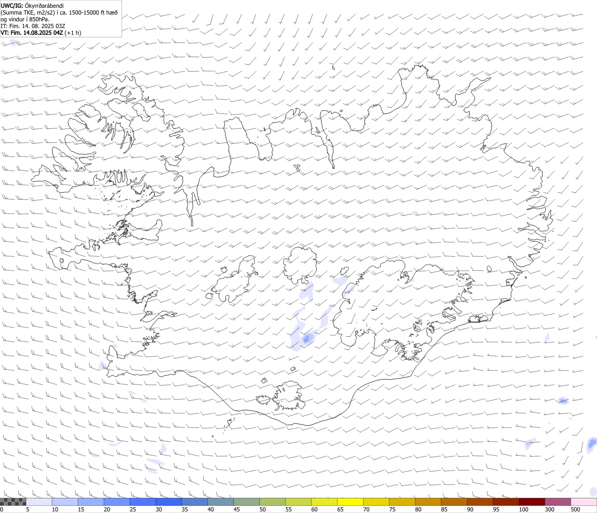
Task: Select the legend label '500'
Action: [575, 509]
